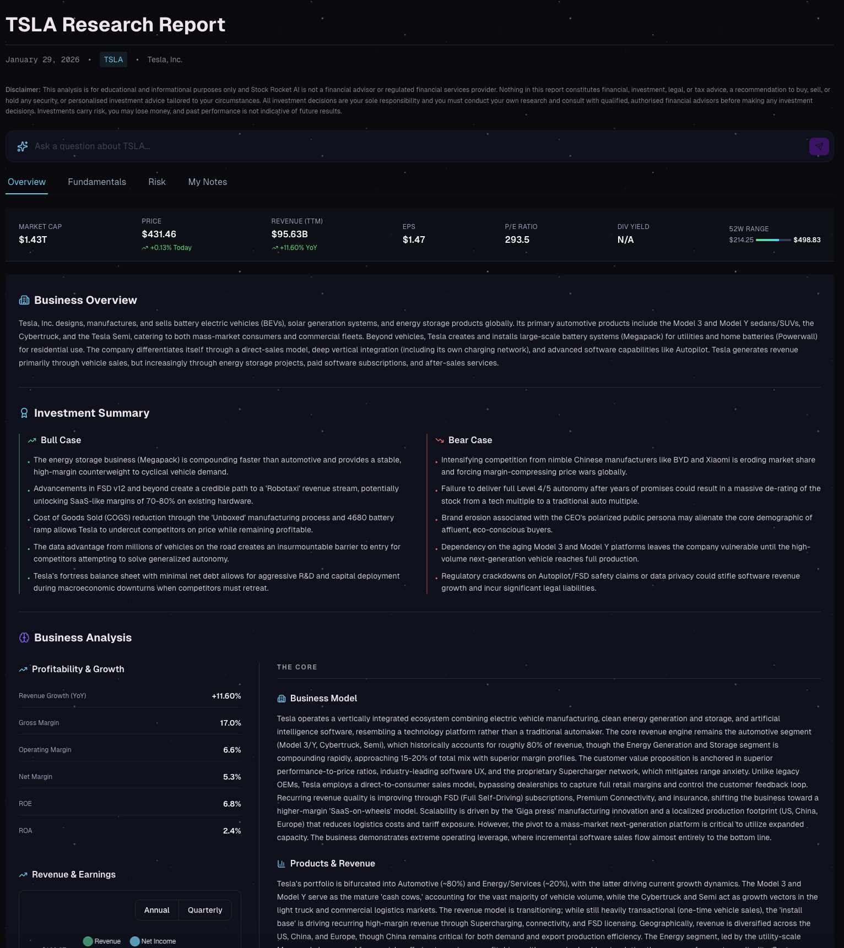844x948 pixels.
Task: Click the AI sparkle icon in ask box
Action: (23, 146)
